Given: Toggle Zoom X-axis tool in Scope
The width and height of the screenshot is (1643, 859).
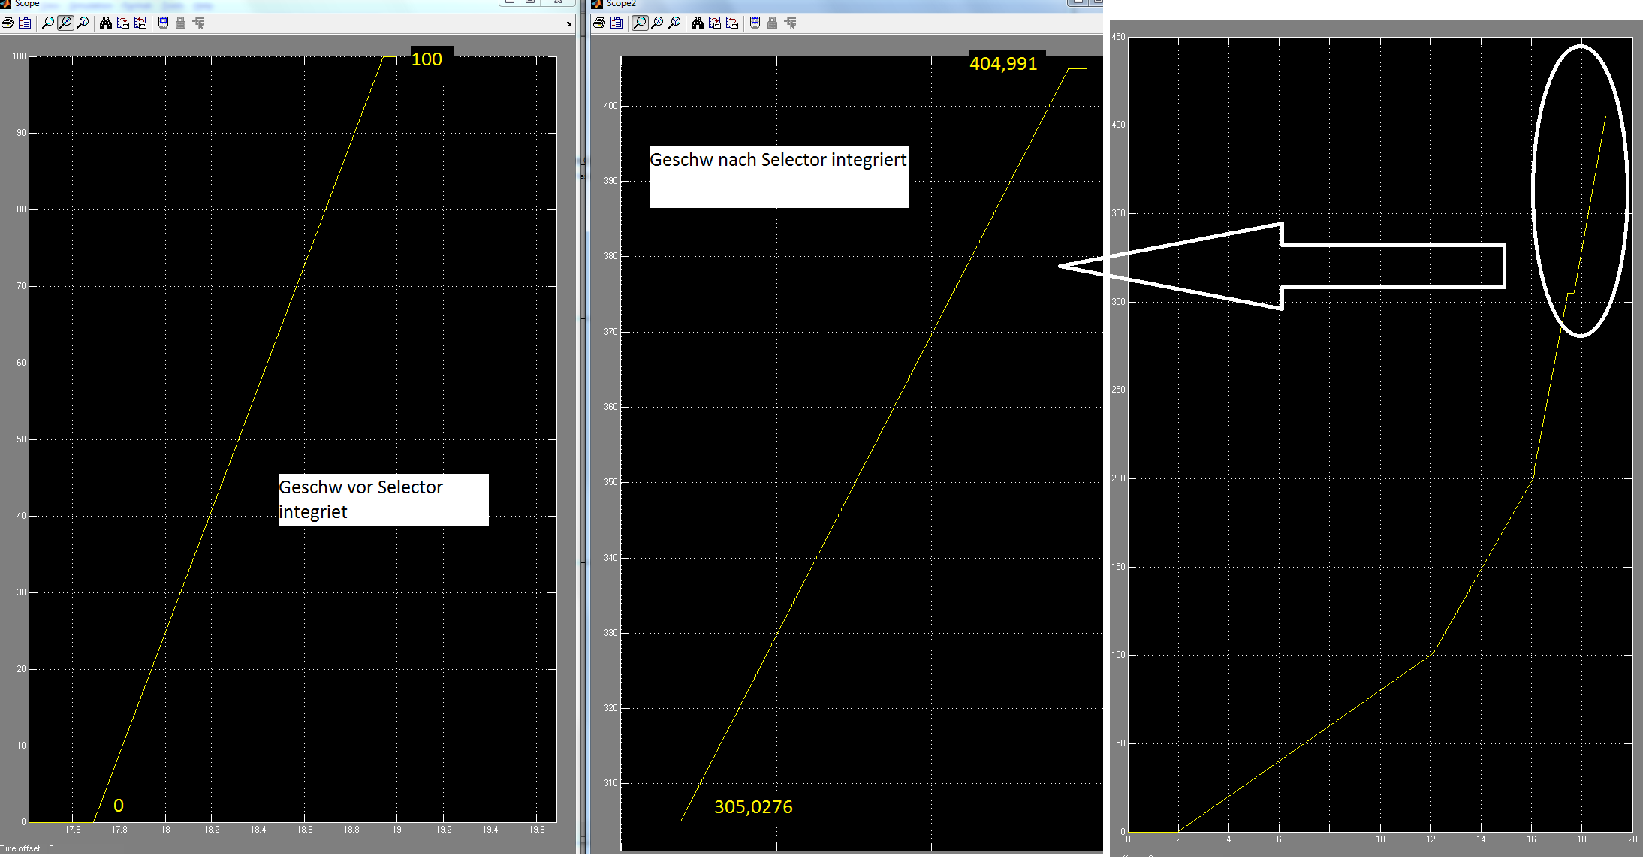Looking at the screenshot, I should click(65, 23).
